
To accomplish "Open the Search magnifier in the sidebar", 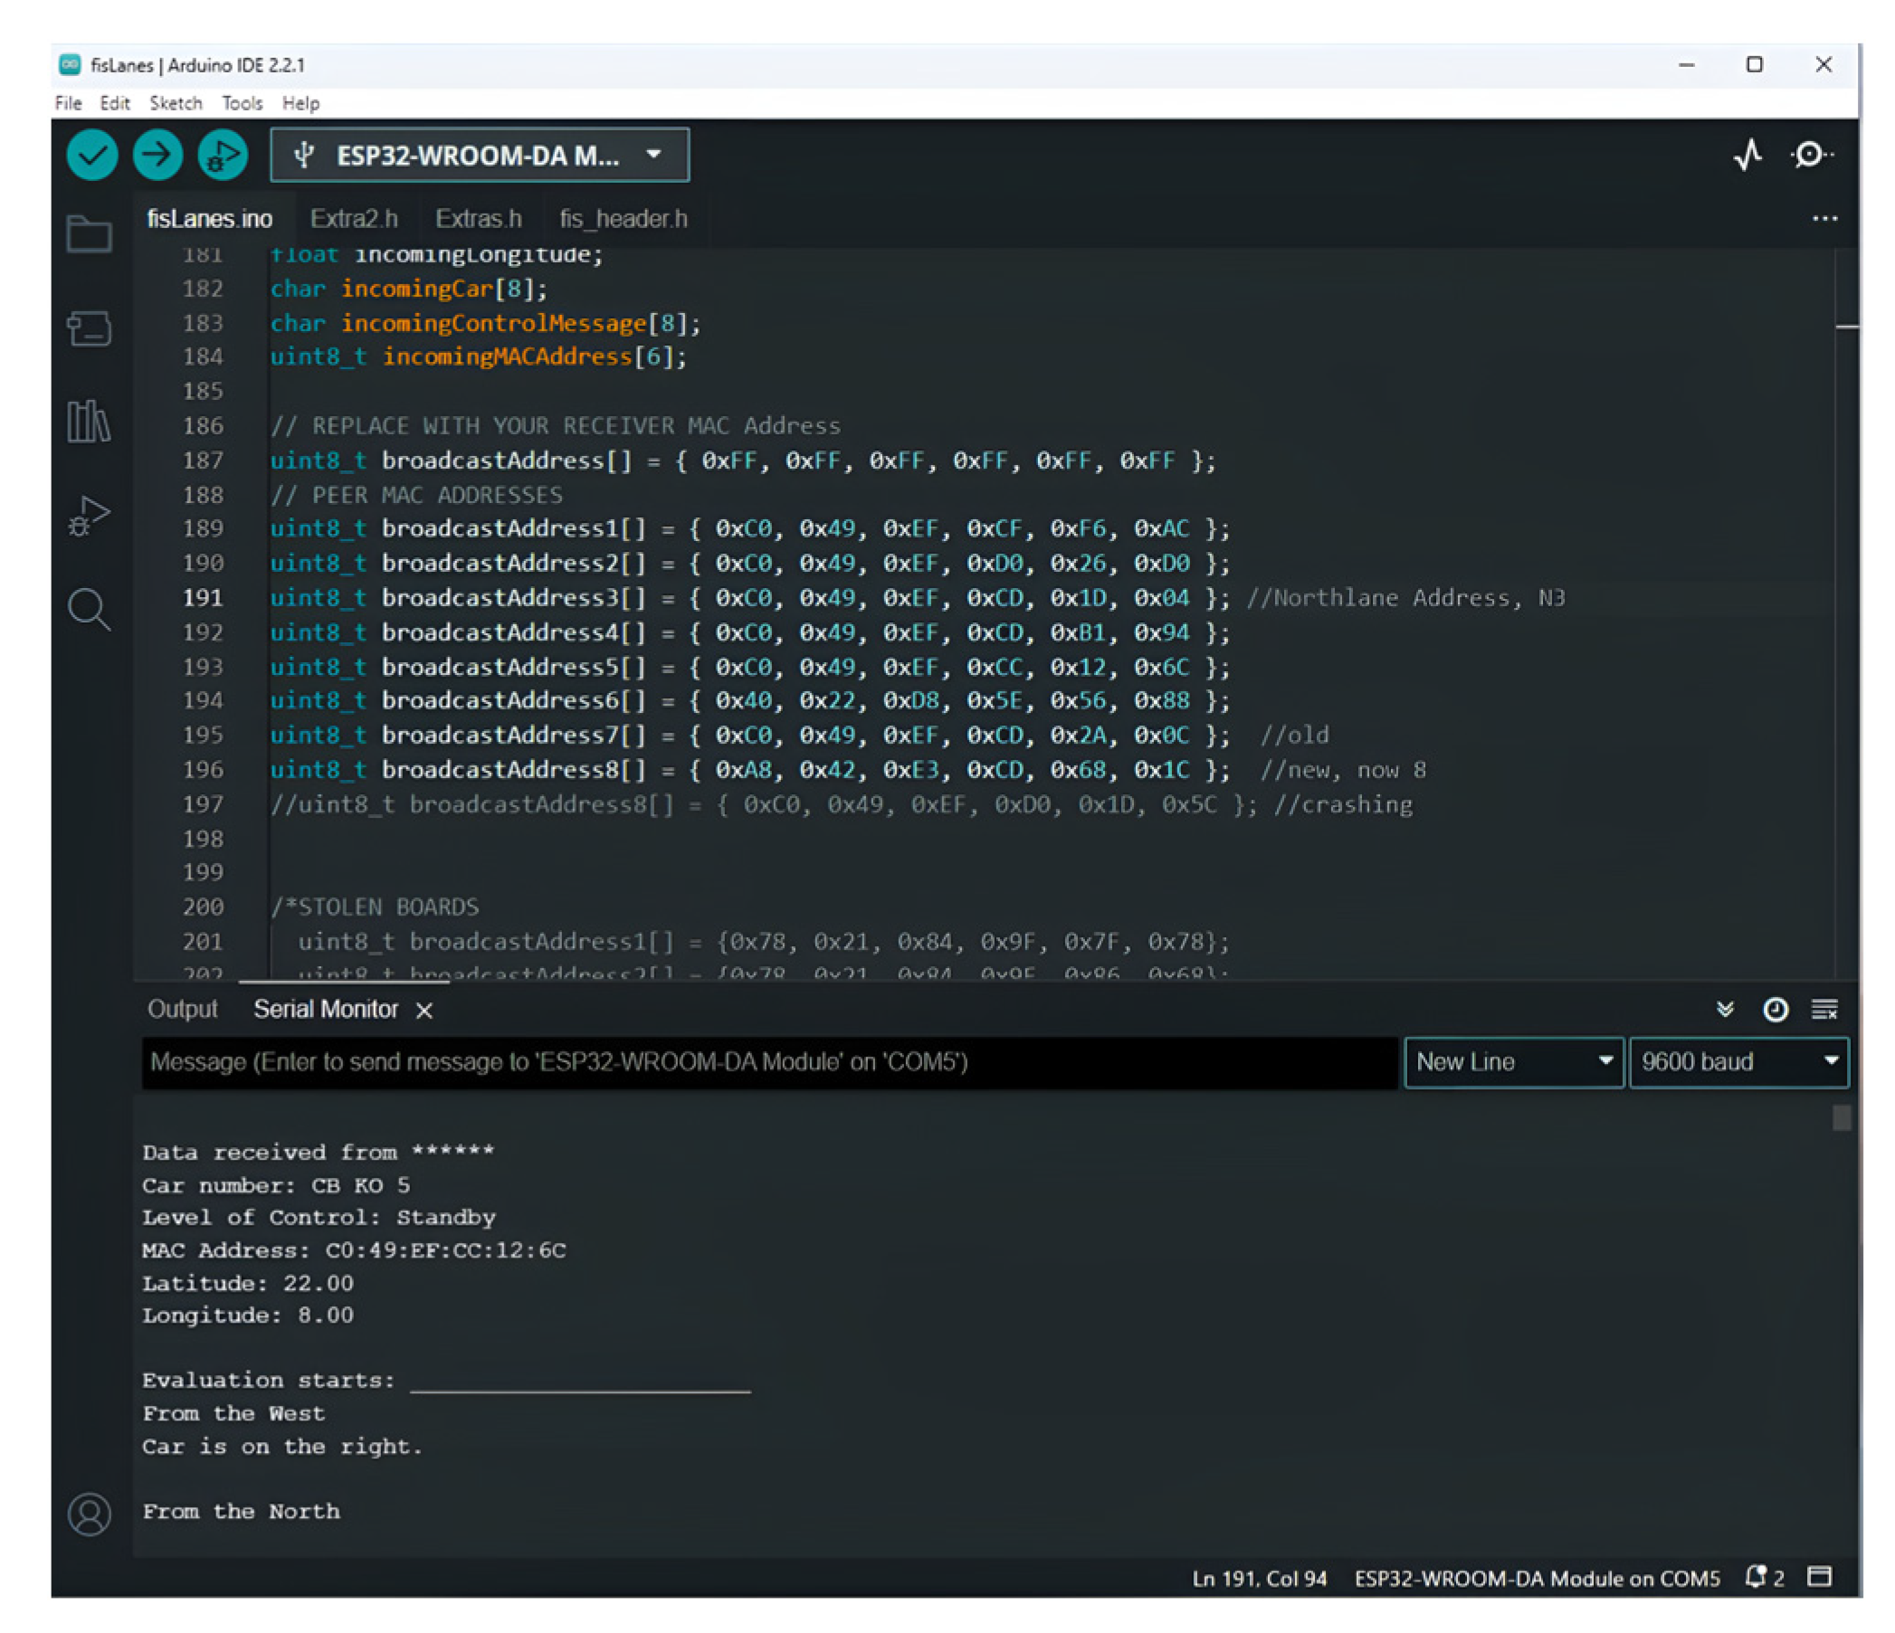I will (x=90, y=609).
